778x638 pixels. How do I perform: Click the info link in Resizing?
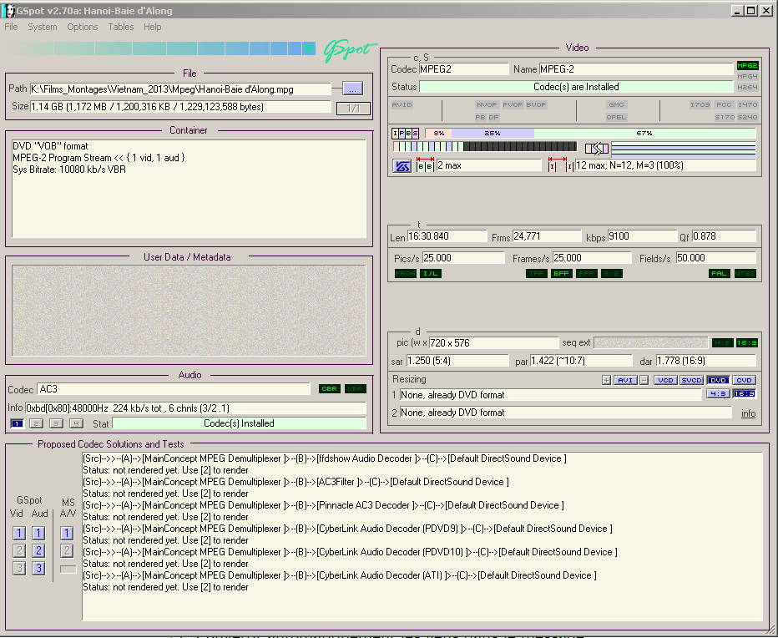click(x=748, y=413)
